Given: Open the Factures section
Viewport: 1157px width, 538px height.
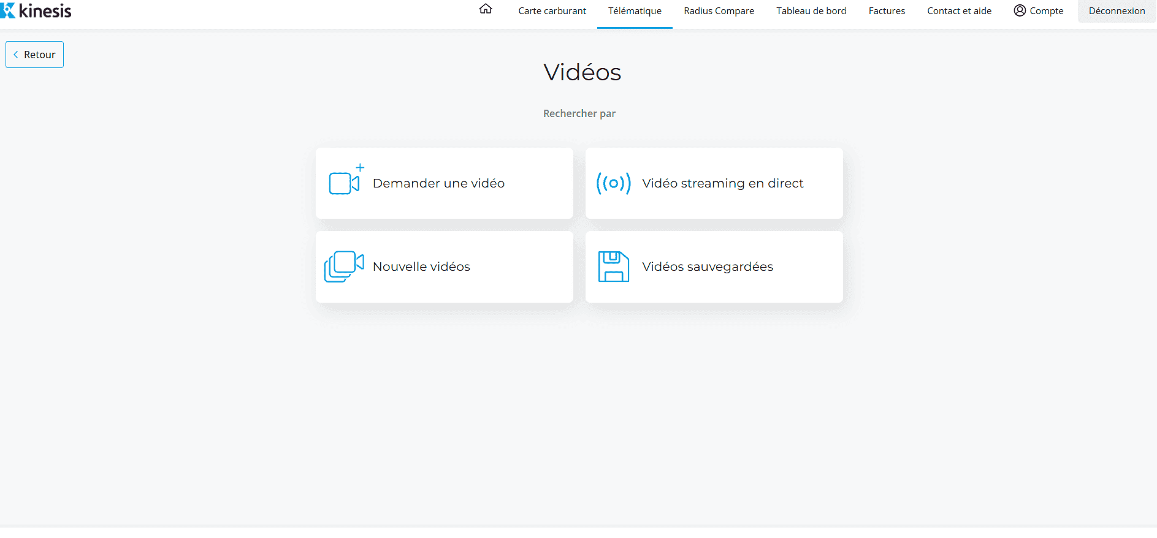Looking at the screenshot, I should [x=887, y=11].
